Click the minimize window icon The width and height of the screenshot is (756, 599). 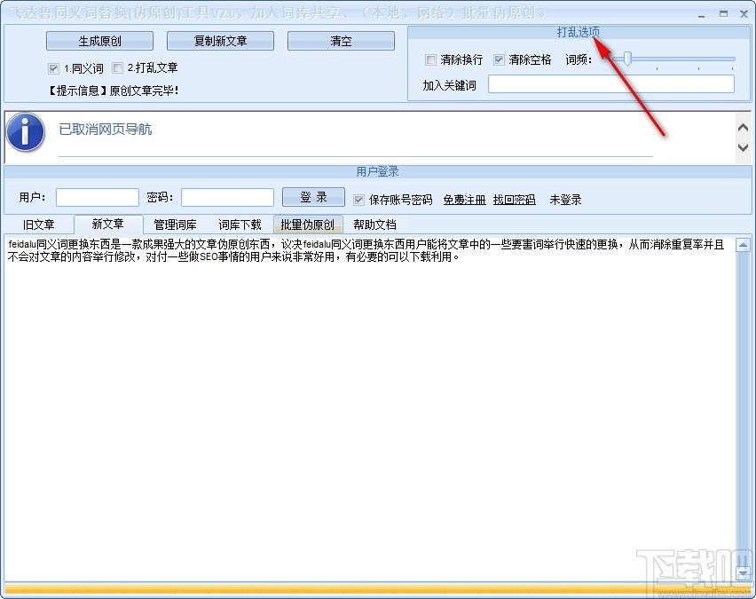[x=701, y=16]
